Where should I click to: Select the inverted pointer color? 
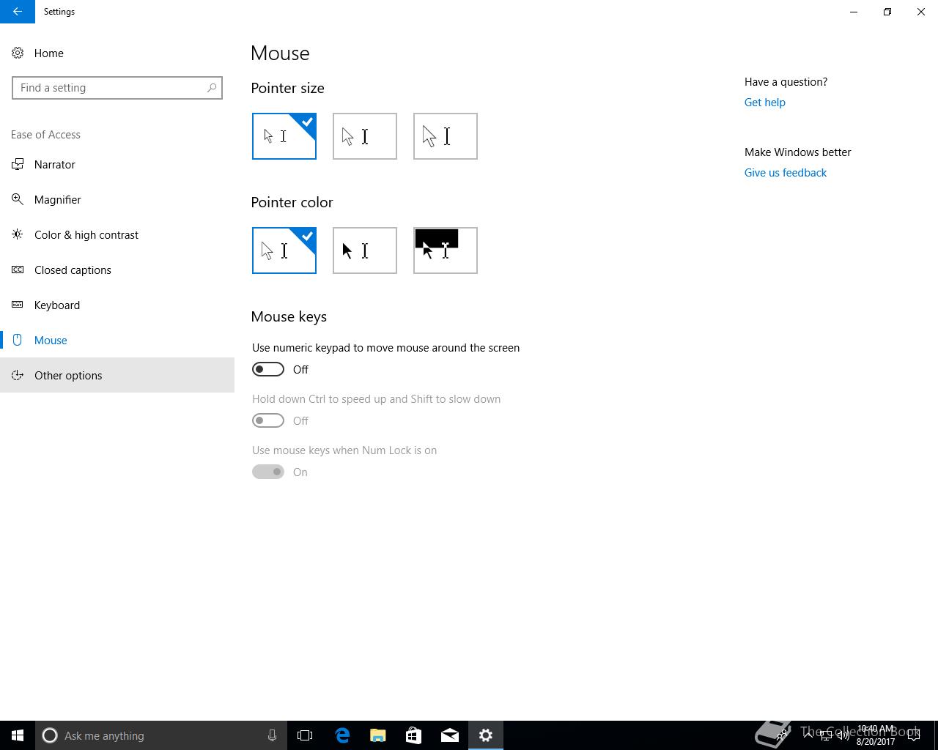(x=446, y=250)
